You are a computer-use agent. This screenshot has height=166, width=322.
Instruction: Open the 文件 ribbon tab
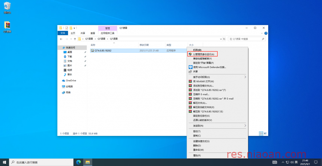(x=63, y=33)
